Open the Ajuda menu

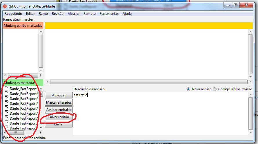pyautogui.click(x=127, y=14)
